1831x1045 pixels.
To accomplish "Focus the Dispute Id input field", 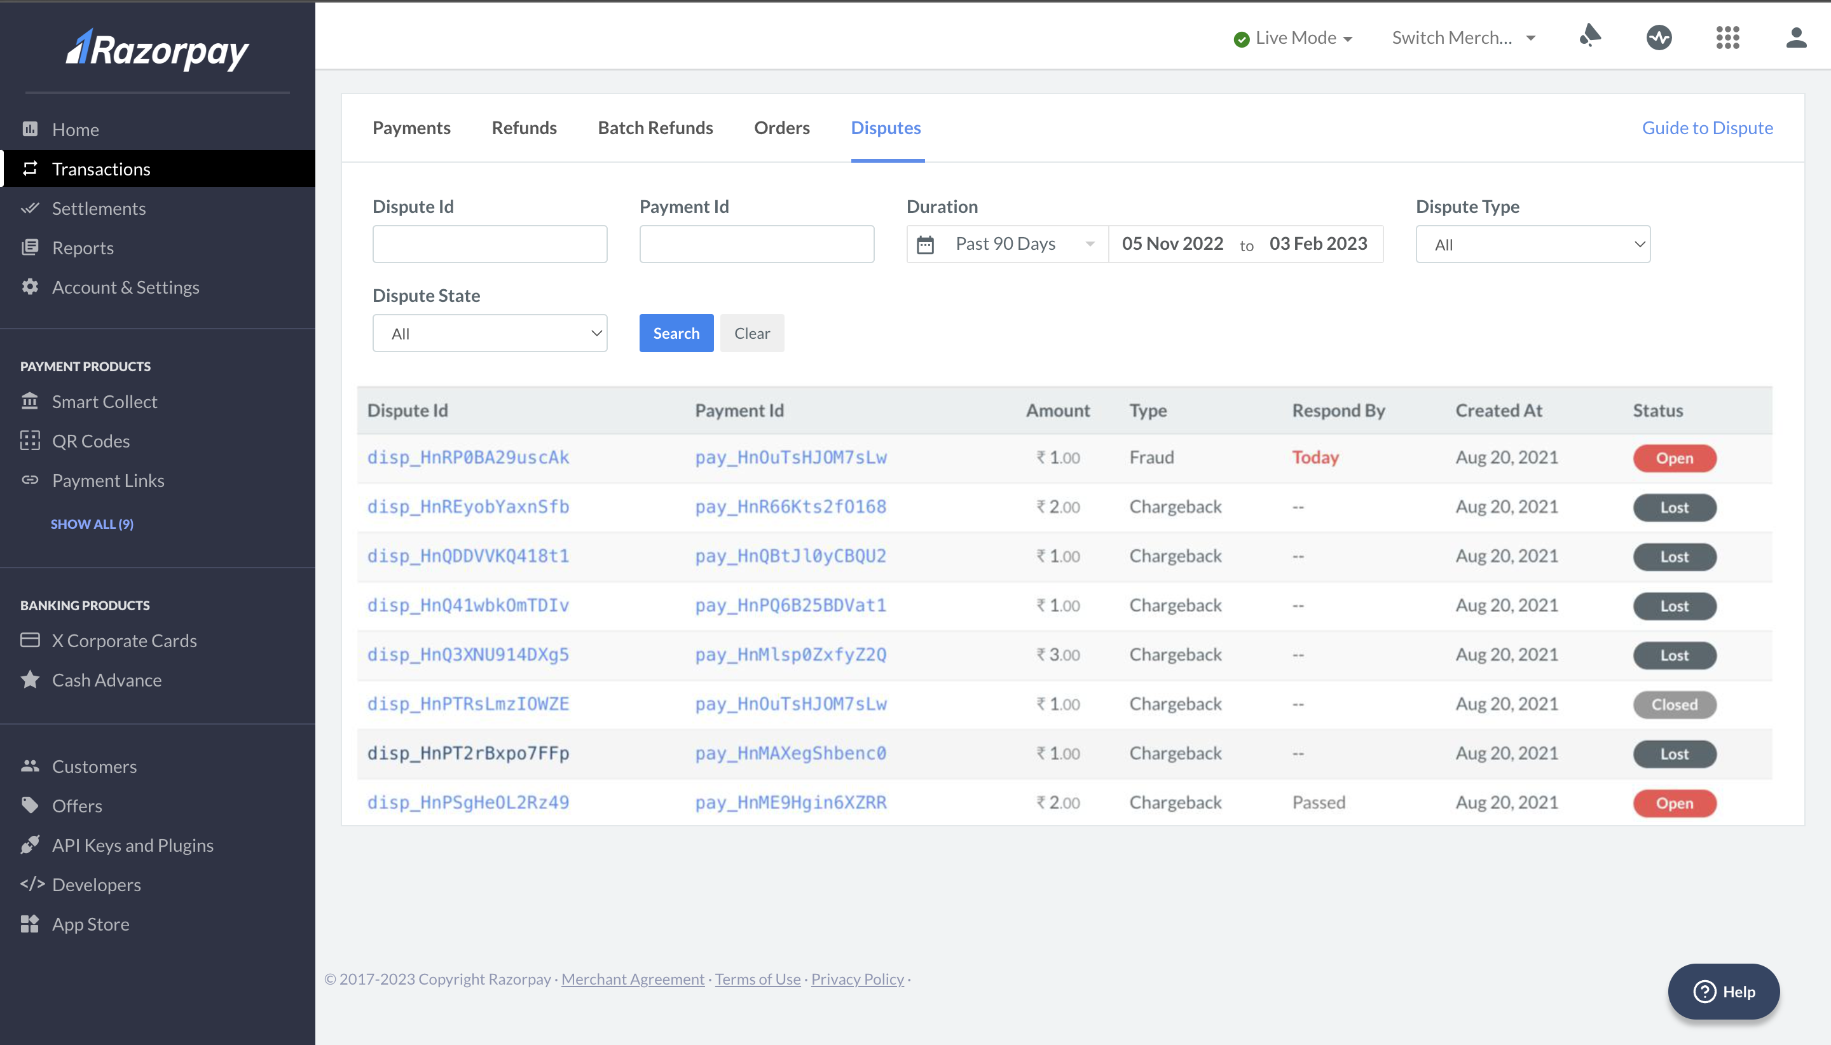I will (x=490, y=244).
